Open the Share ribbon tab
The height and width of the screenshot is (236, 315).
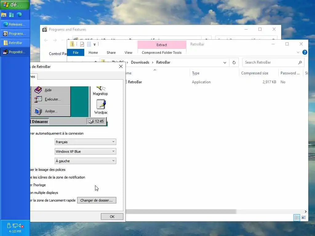click(111, 53)
